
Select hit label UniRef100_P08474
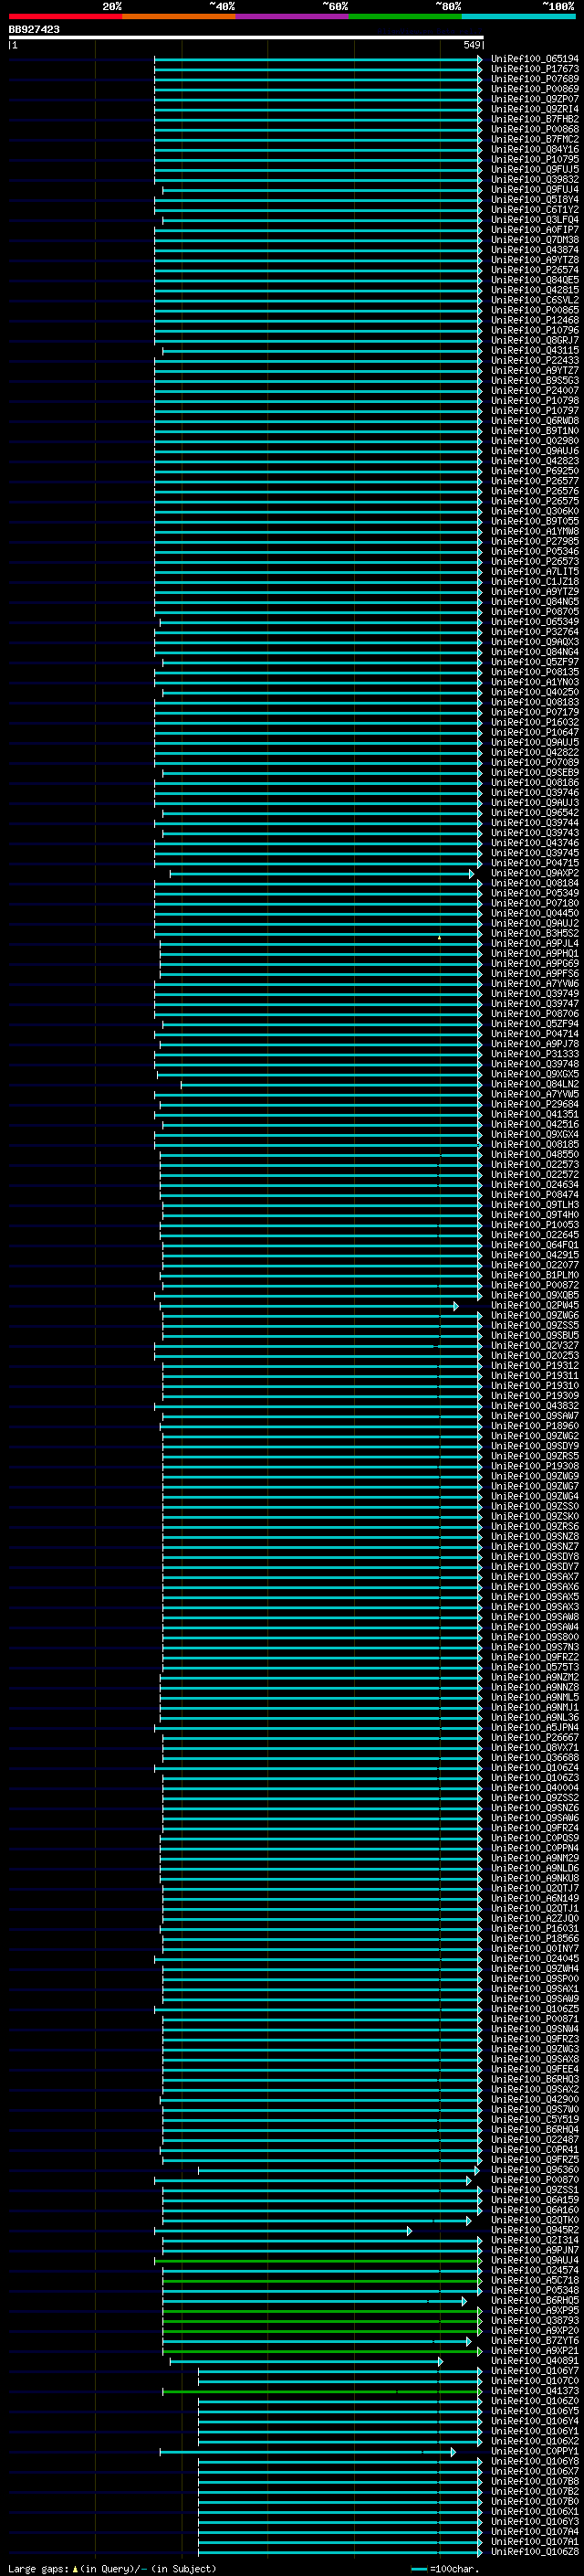pos(534,1194)
